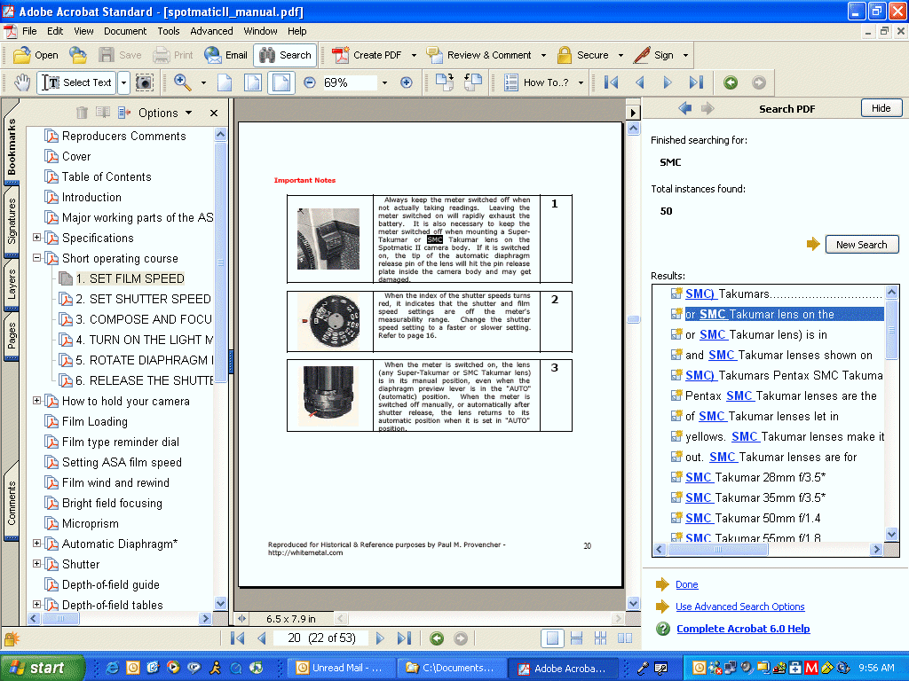
Task: Select Continuous page layout button
Action: click(x=576, y=638)
